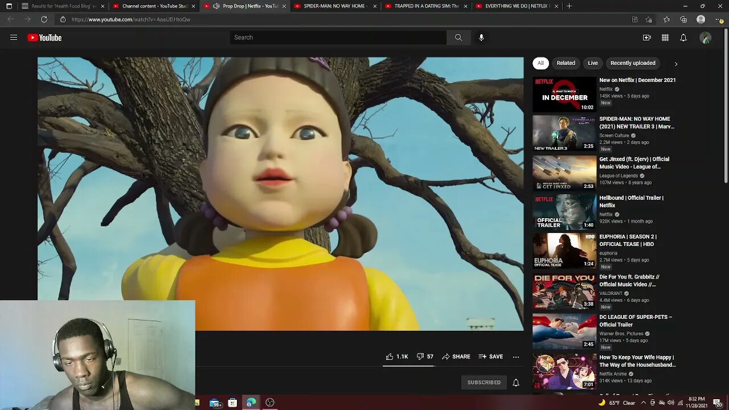Switch to the SPIDER-MAN: NO WAY HOME tab

click(x=335, y=6)
